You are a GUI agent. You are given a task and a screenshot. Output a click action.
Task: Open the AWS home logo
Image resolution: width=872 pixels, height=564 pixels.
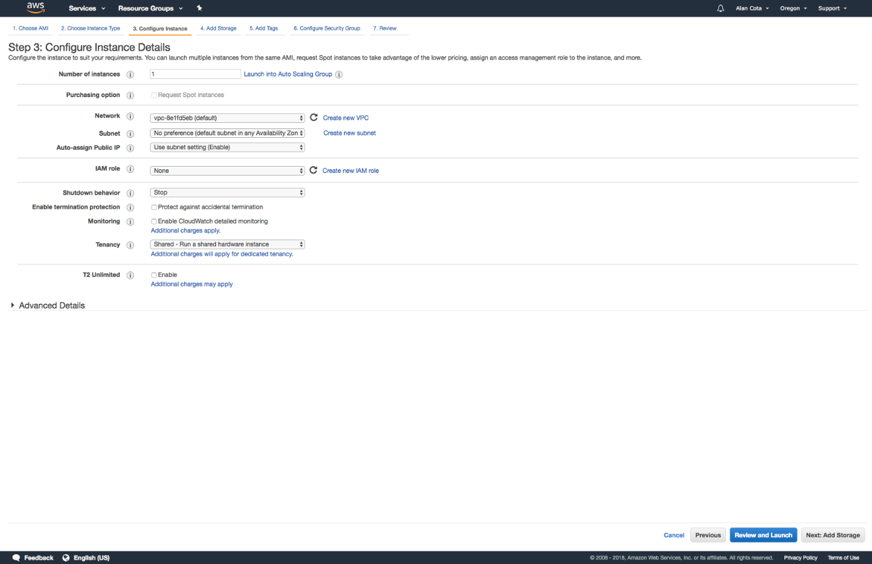tap(36, 8)
